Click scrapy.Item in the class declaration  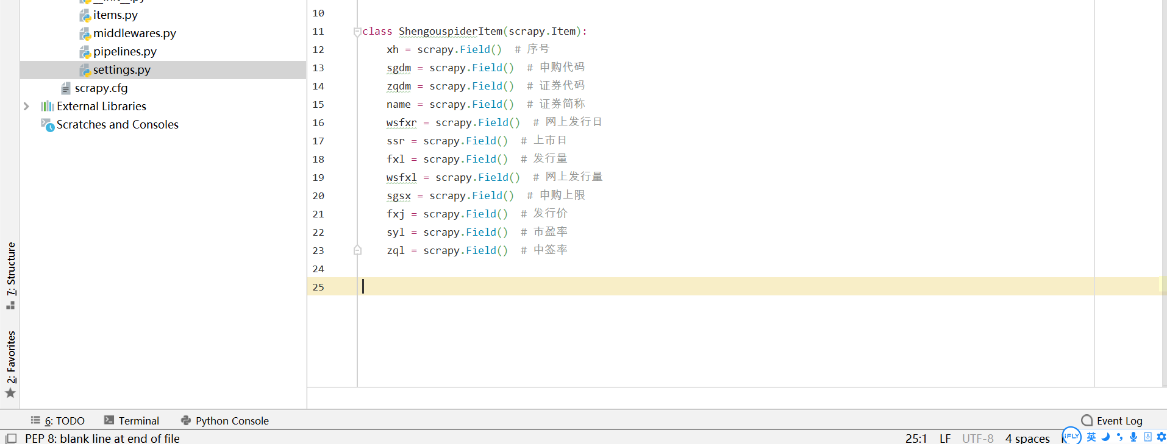click(543, 31)
